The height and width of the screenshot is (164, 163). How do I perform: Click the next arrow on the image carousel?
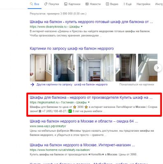tap(158, 68)
